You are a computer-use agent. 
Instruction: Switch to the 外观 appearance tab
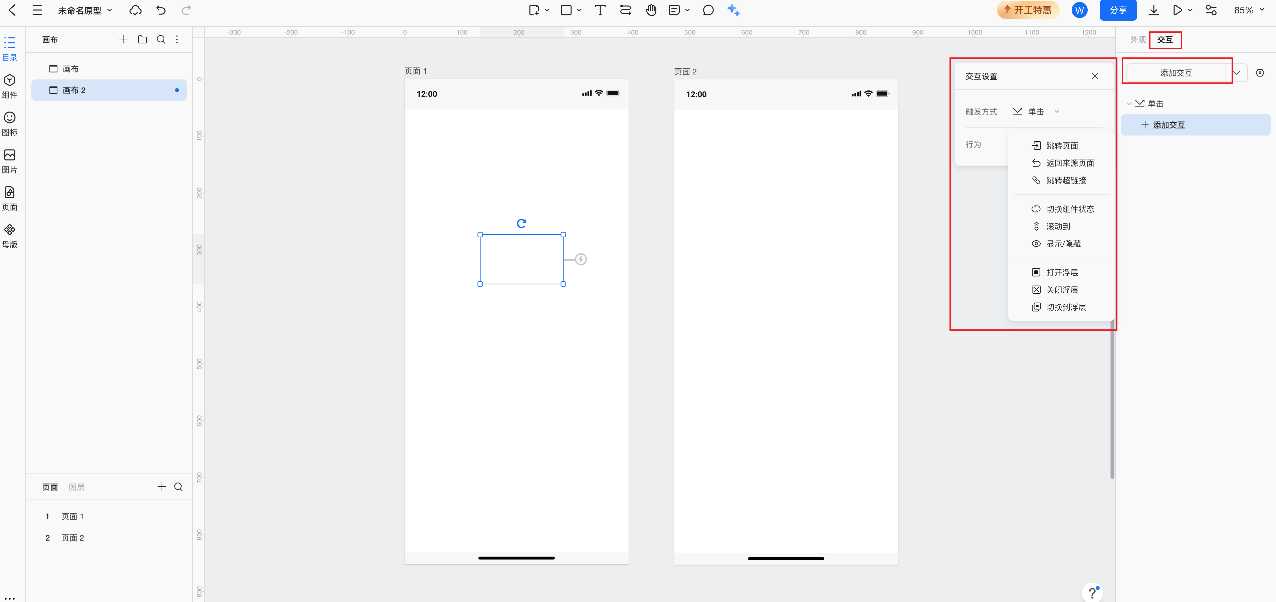(1138, 40)
